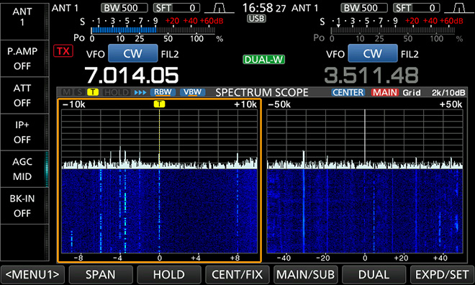Tap the CENT/FIX button
475x285 pixels.
237,275
